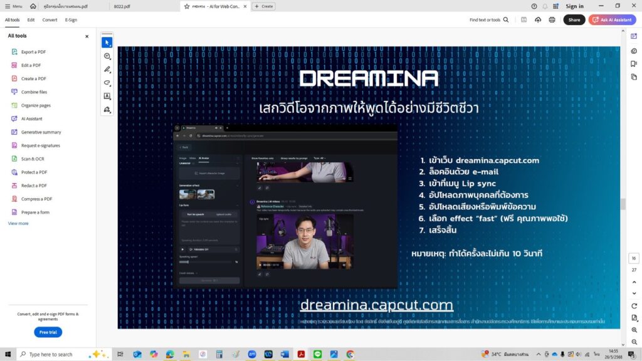Open Microsoft Word from the taskbar
Viewport: 642px width, 361px height.
click(x=285, y=354)
